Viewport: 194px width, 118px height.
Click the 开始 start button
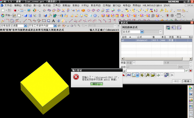(x=6, y=16)
